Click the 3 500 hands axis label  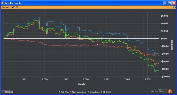coord(147,79)
